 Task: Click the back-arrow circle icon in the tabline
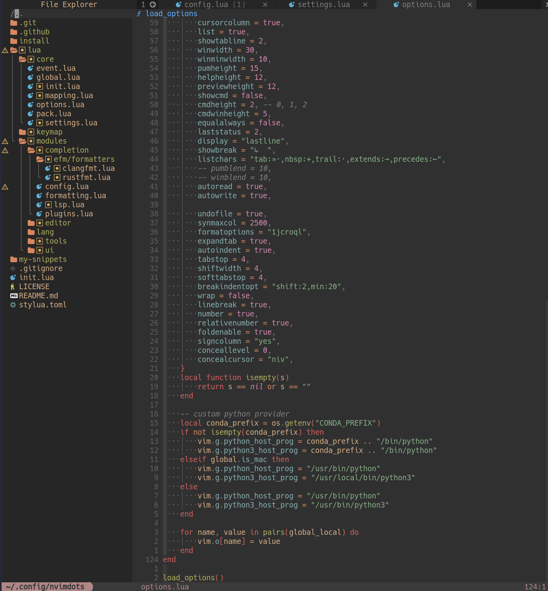tap(152, 4)
